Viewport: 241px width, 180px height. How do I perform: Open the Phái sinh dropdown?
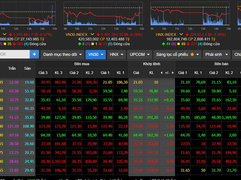pos(216,54)
